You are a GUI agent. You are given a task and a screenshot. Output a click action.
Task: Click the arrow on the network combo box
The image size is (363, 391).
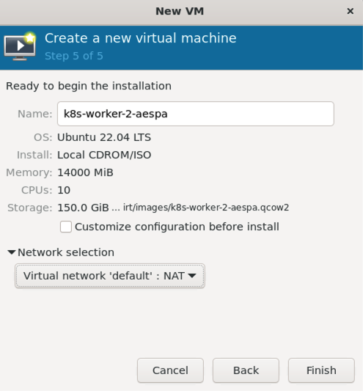pos(192,276)
